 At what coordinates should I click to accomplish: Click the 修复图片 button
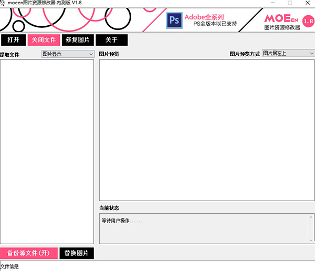(78, 40)
